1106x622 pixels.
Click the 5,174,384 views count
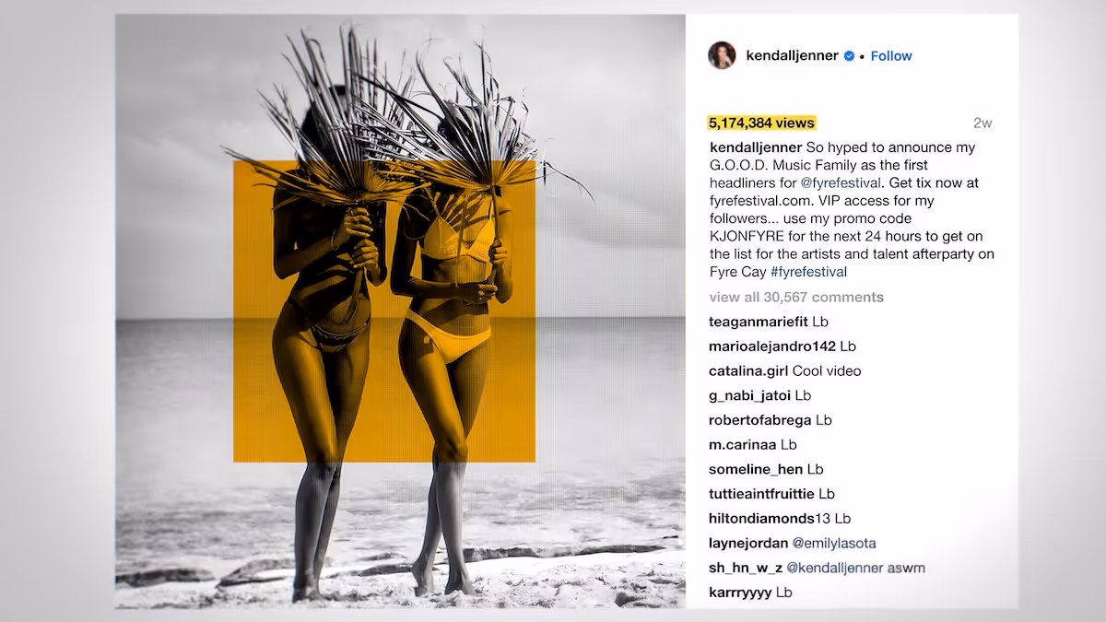pyautogui.click(x=762, y=123)
